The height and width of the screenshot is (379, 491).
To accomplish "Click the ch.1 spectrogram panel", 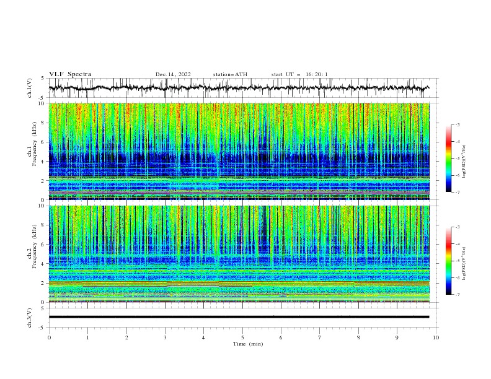I will pos(239,151).
